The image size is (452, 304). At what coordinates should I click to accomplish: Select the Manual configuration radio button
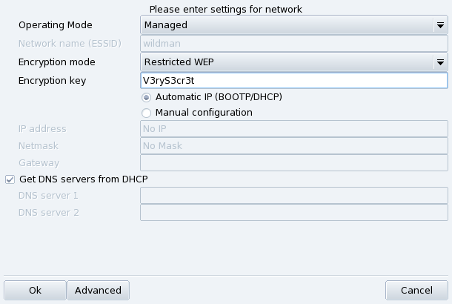point(146,113)
